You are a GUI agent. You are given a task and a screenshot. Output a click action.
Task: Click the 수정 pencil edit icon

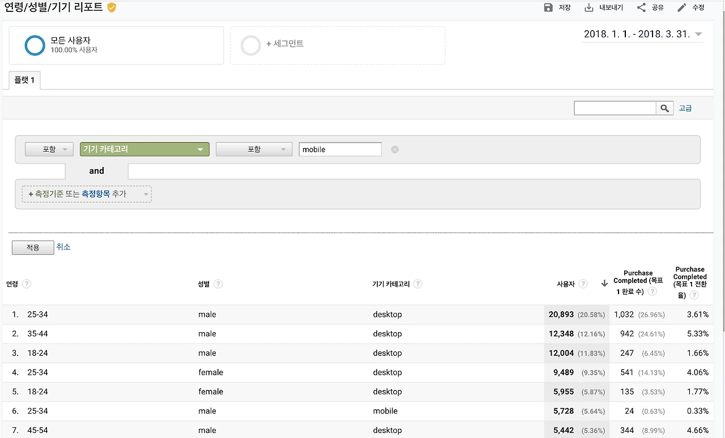(682, 7)
